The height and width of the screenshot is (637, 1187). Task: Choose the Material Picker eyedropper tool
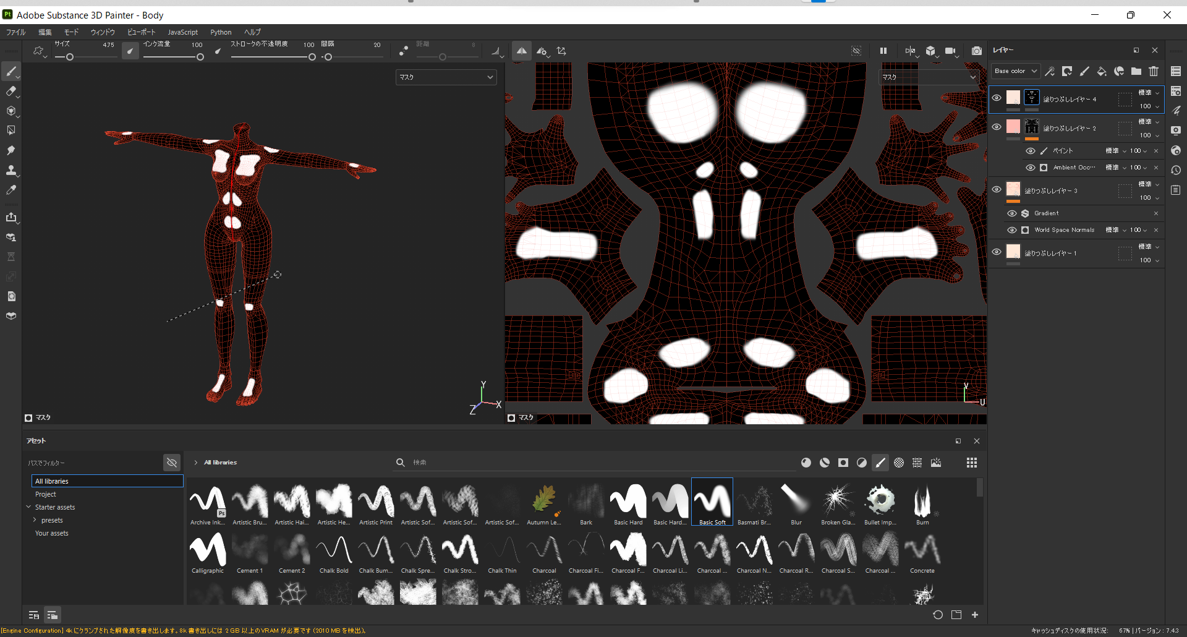(11, 190)
